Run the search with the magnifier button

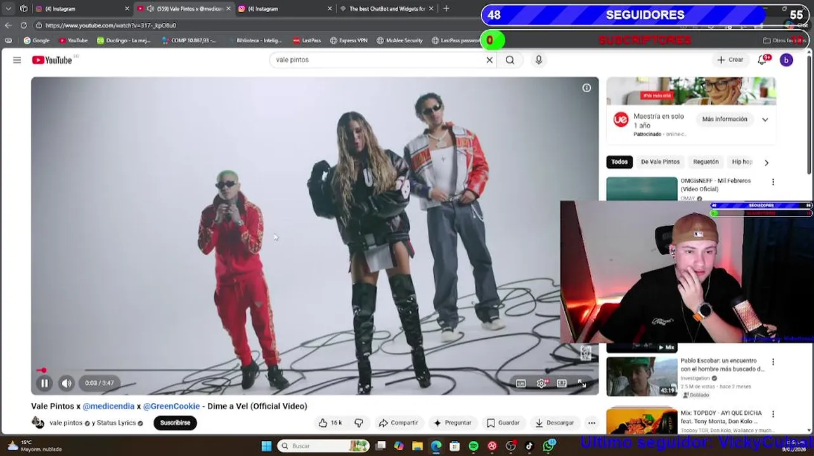coord(510,60)
